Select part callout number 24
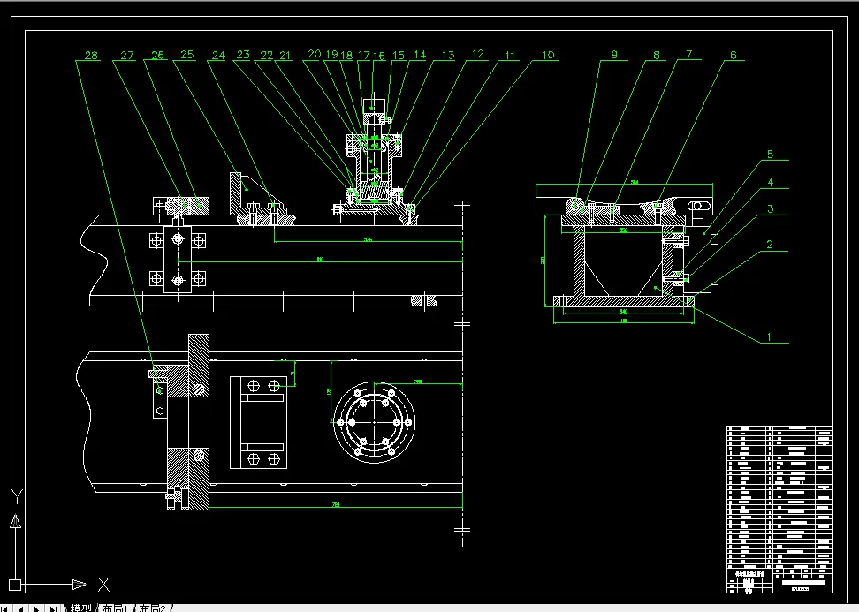This screenshot has width=859, height=612. tap(218, 56)
